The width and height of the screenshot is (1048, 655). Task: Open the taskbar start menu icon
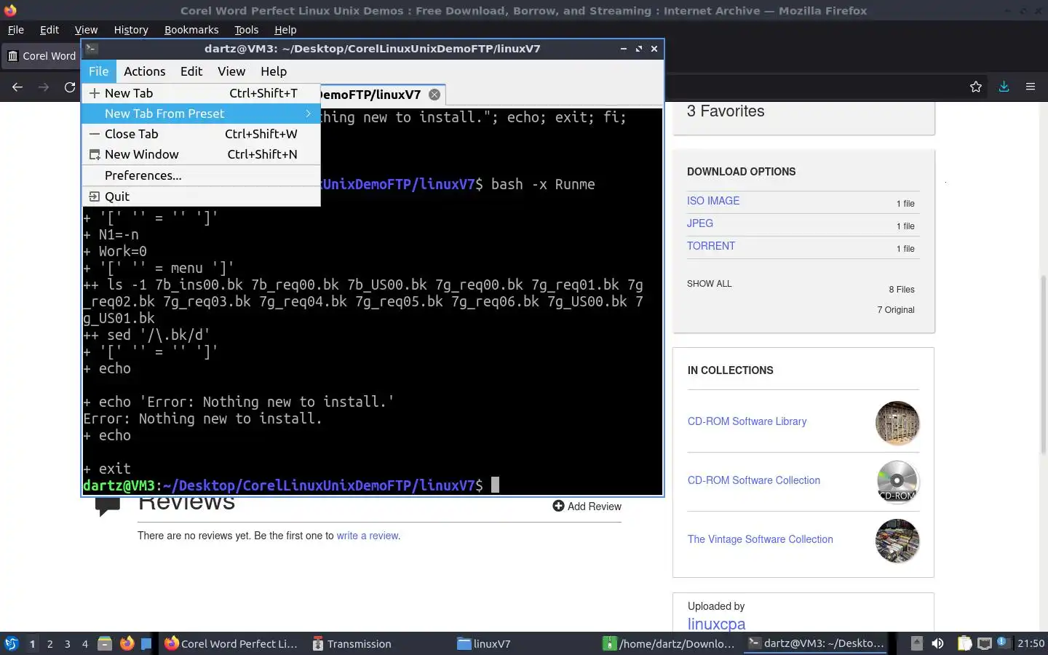tap(12, 643)
